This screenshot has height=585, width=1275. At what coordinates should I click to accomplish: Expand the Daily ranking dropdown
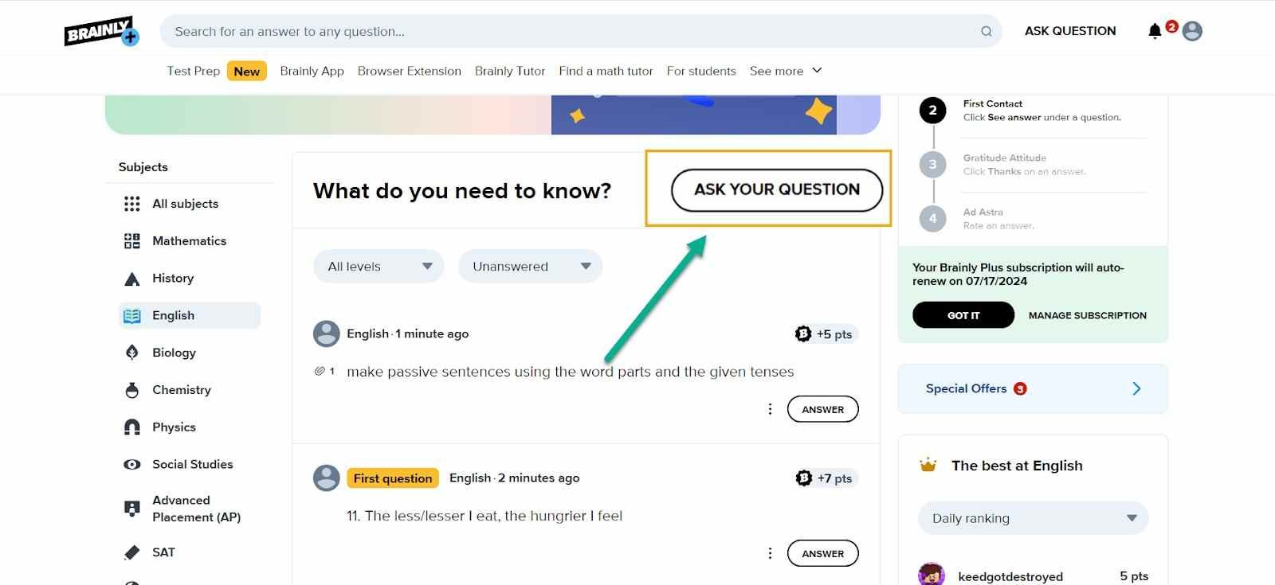[1033, 518]
